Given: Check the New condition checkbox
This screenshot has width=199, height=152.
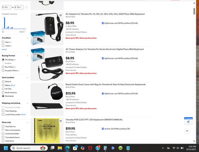Looking at the screenshot, I should [3, 42].
